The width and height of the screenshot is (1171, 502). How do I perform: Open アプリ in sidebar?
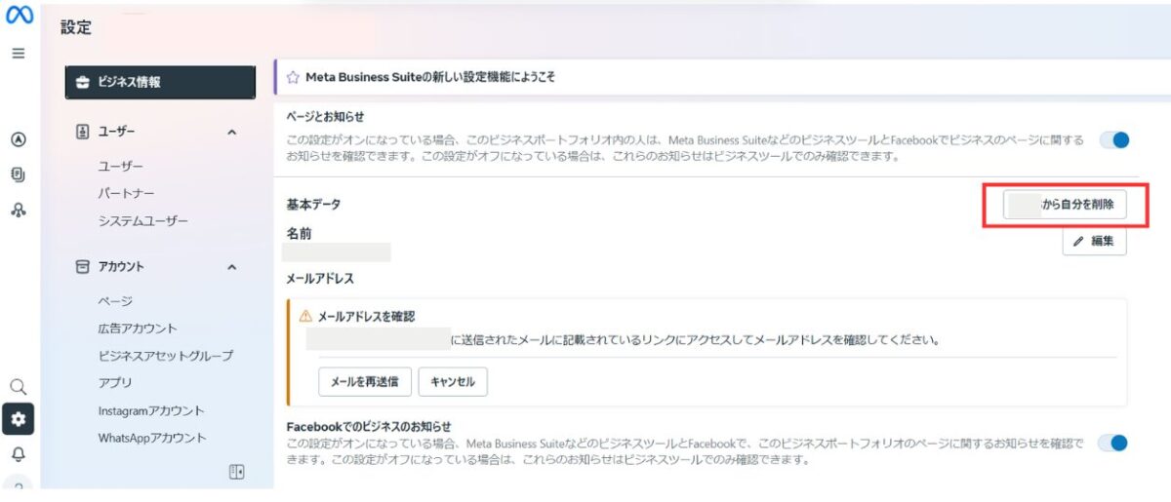pos(115,383)
